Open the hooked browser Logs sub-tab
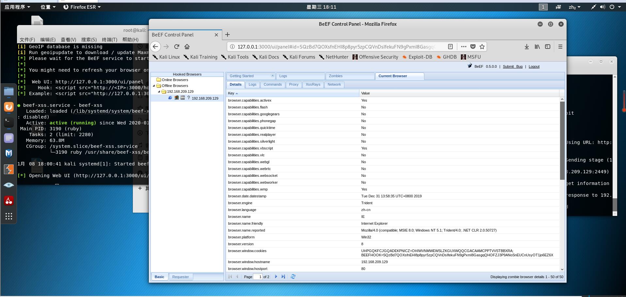 [x=252, y=84]
